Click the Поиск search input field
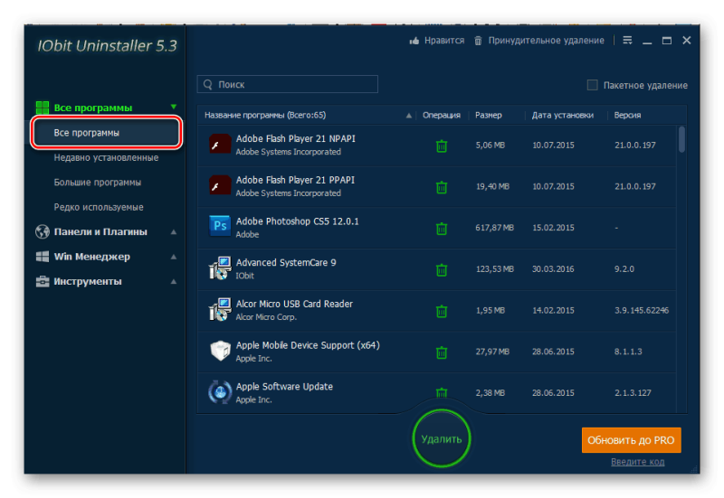The width and height of the screenshot is (724, 498). click(x=287, y=84)
